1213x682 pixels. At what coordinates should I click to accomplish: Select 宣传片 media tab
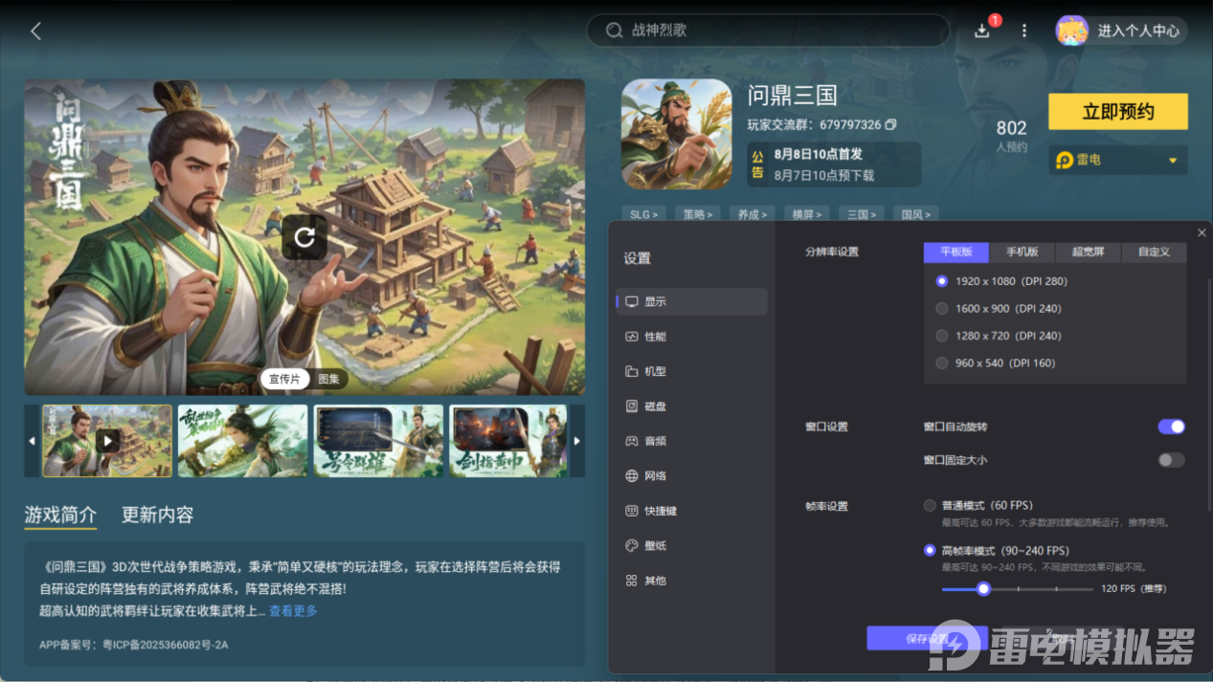tap(284, 379)
